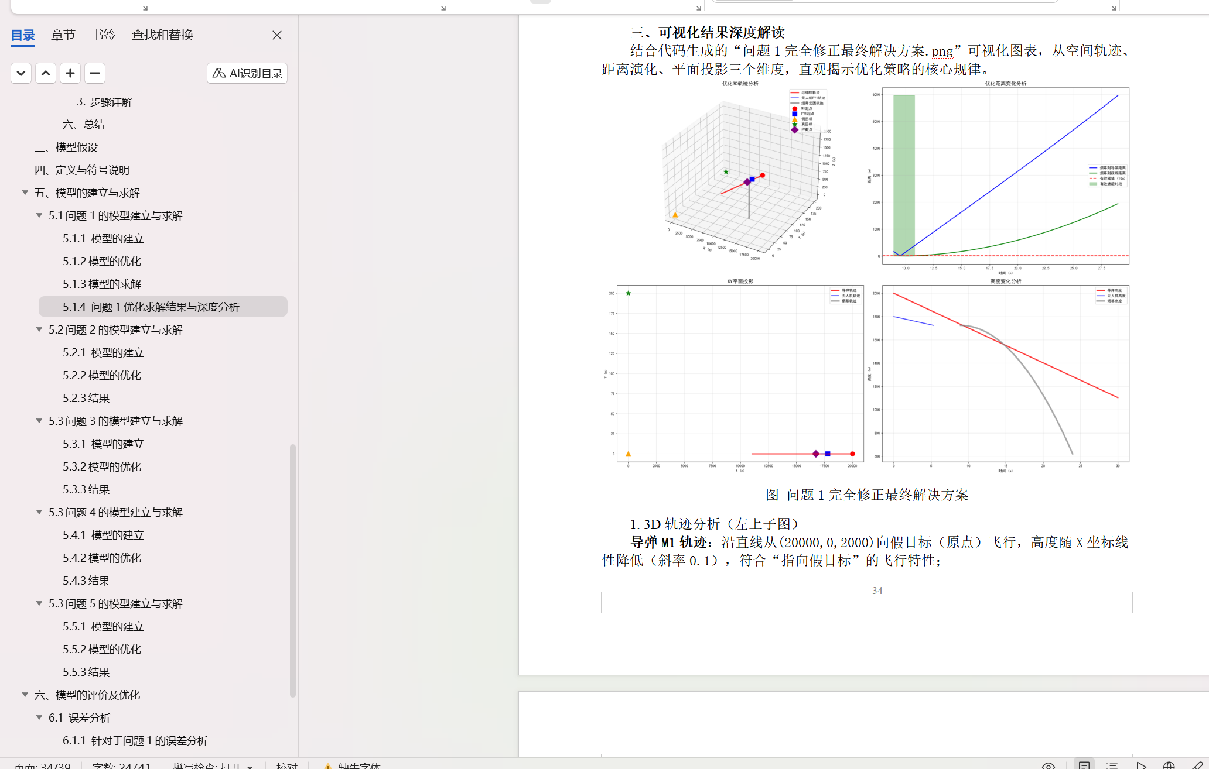Switch to the 书签 tab
Image resolution: width=1209 pixels, height=769 pixels.
(x=104, y=35)
